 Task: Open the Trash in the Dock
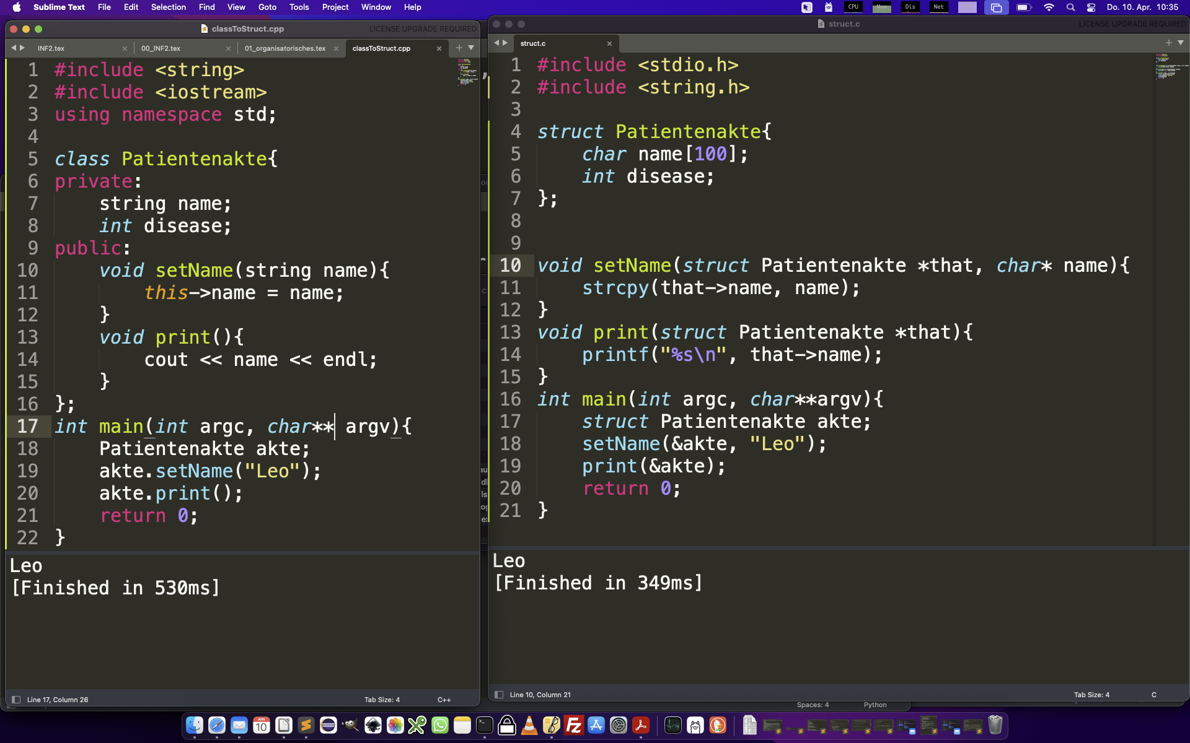click(x=995, y=724)
